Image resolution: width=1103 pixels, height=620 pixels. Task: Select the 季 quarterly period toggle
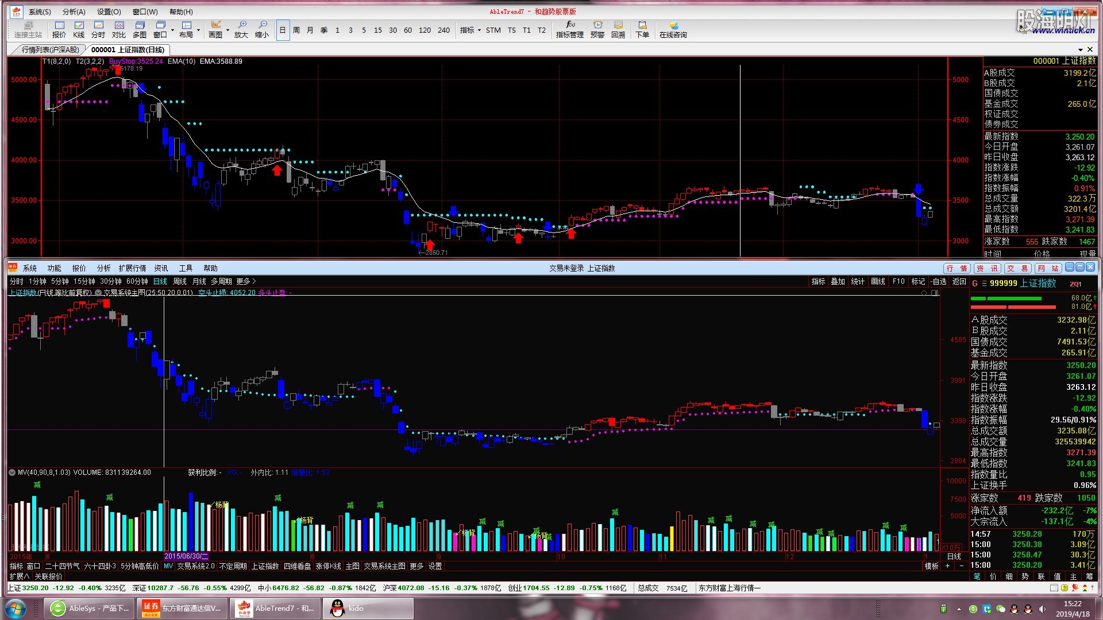324,30
